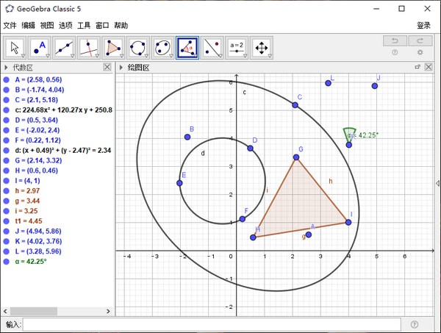
Task: Select the Circle with center tool
Action: tap(137, 47)
